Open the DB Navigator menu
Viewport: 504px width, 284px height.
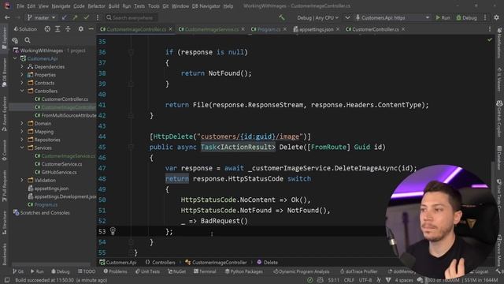(x=206, y=6)
